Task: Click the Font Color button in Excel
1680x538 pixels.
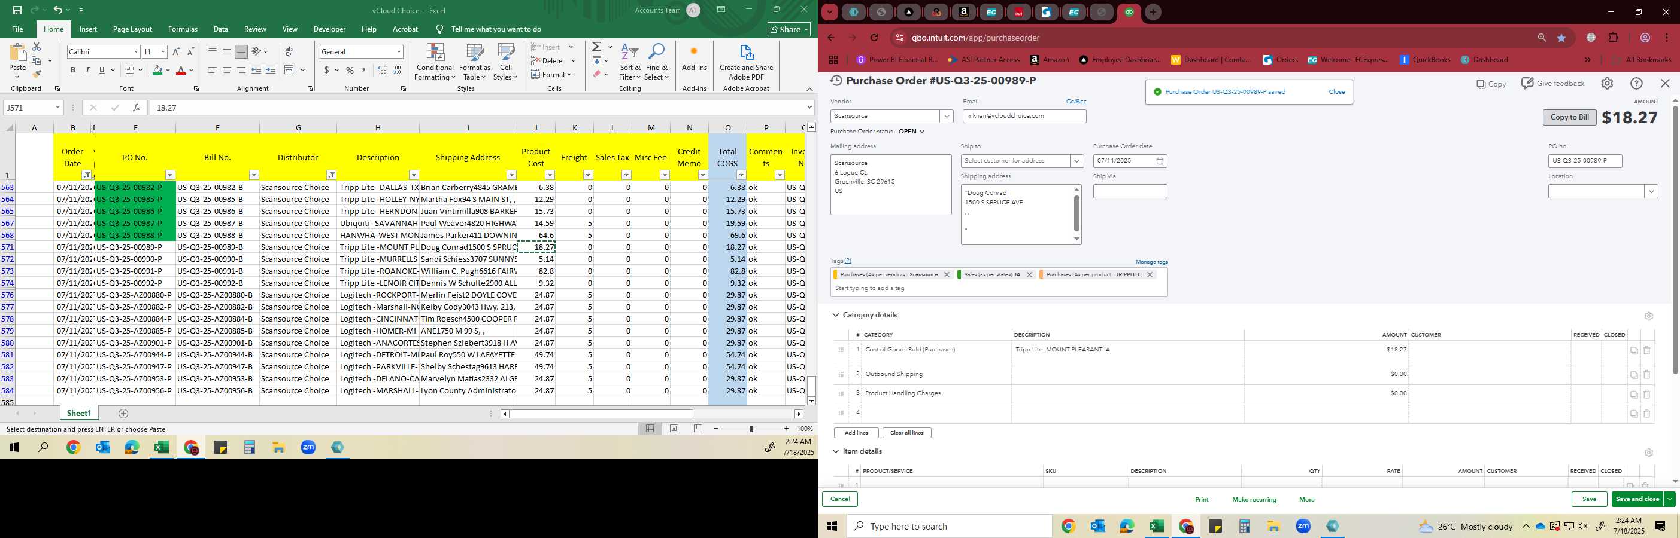Action: tap(181, 71)
